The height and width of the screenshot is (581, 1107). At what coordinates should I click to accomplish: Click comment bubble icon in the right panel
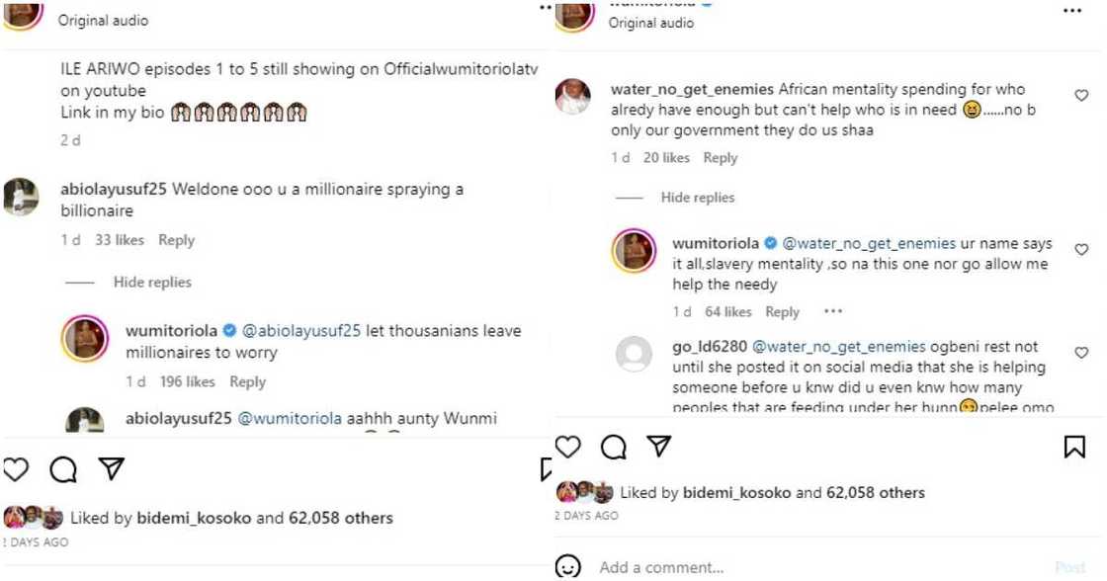click(x=614, y=447)
